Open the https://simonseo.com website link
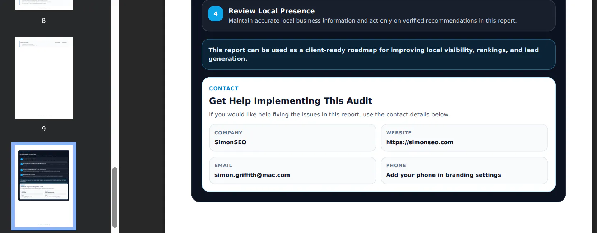 click(x=420, y=142)
